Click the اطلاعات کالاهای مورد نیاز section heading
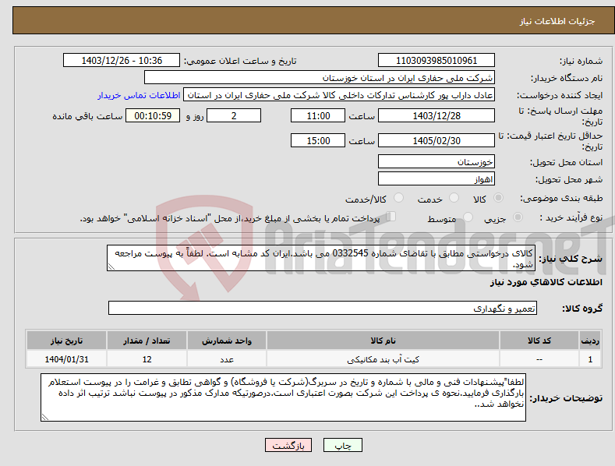 [x=546, y=282]
